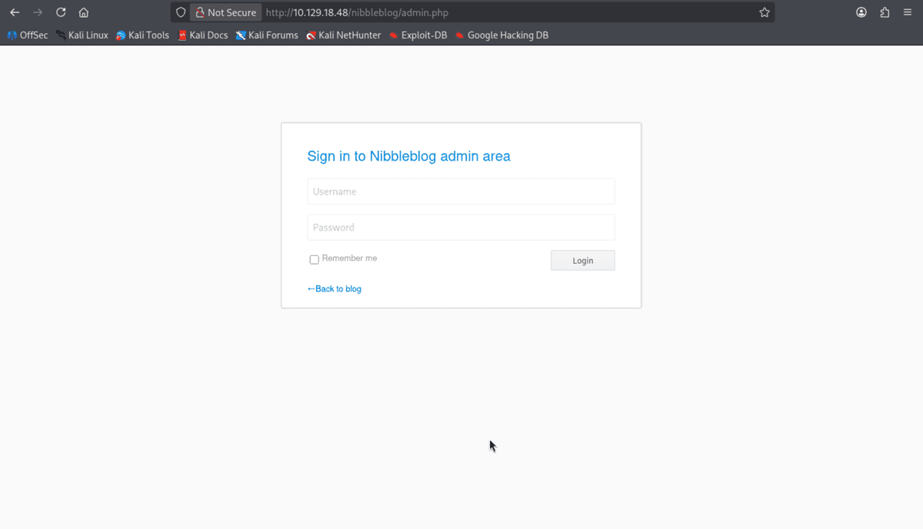Screen dimensions: 923x529
Task: Open the Kali Linux bookmark
Action: click(x=82, y=35)
